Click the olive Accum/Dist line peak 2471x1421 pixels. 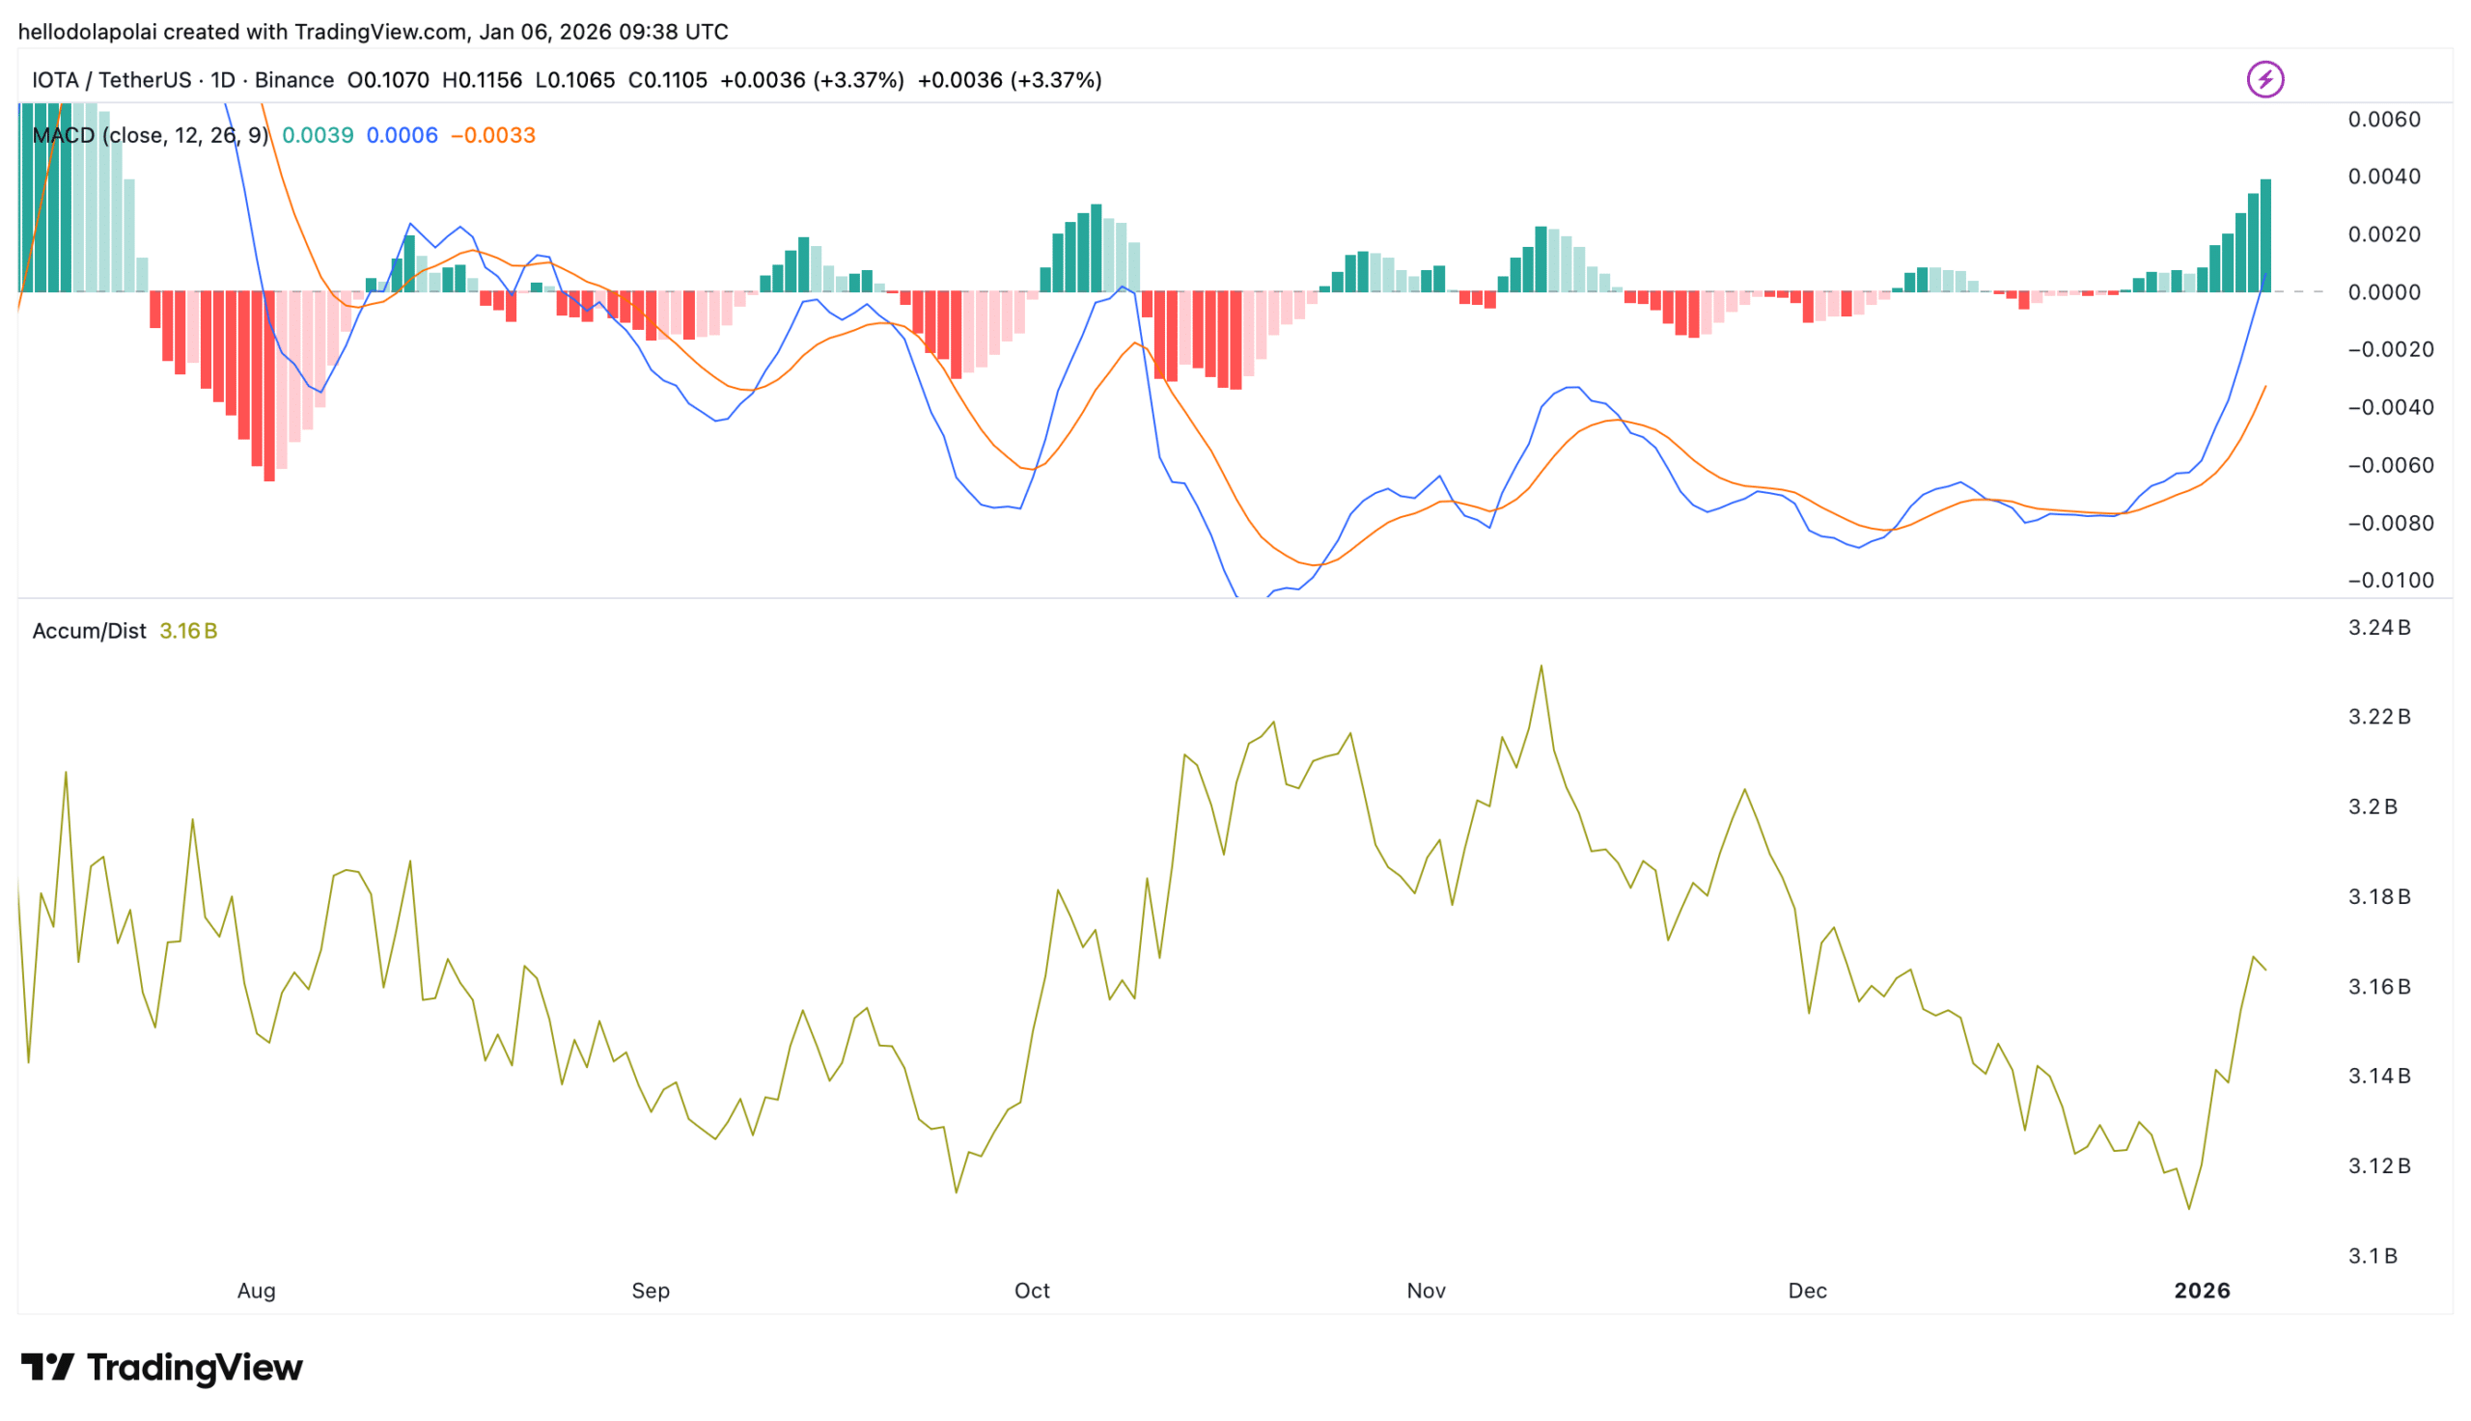tap(1541, 665)
